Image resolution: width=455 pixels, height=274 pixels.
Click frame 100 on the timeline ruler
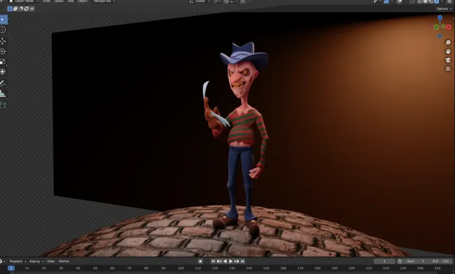[x=181, y=269]
